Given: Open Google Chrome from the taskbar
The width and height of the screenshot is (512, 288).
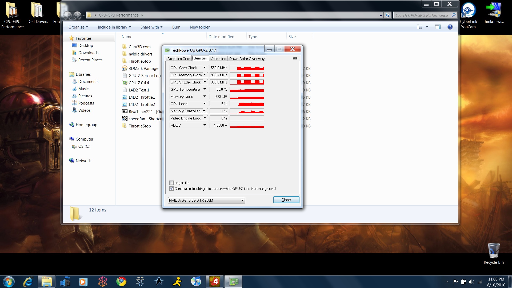Looking at the screenshot, I should point(121,282).
